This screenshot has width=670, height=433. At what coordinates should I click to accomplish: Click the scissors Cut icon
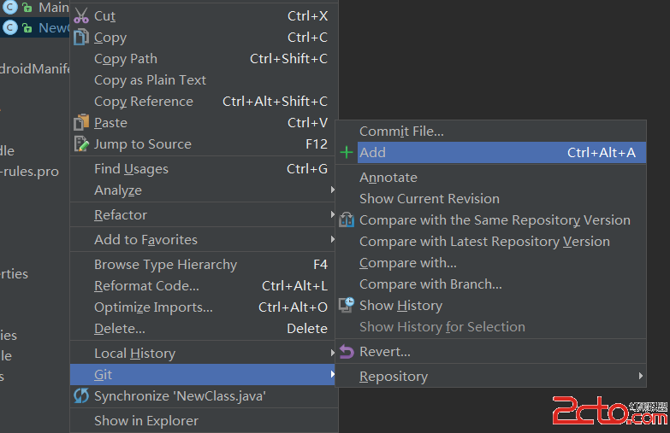point(81,16)
